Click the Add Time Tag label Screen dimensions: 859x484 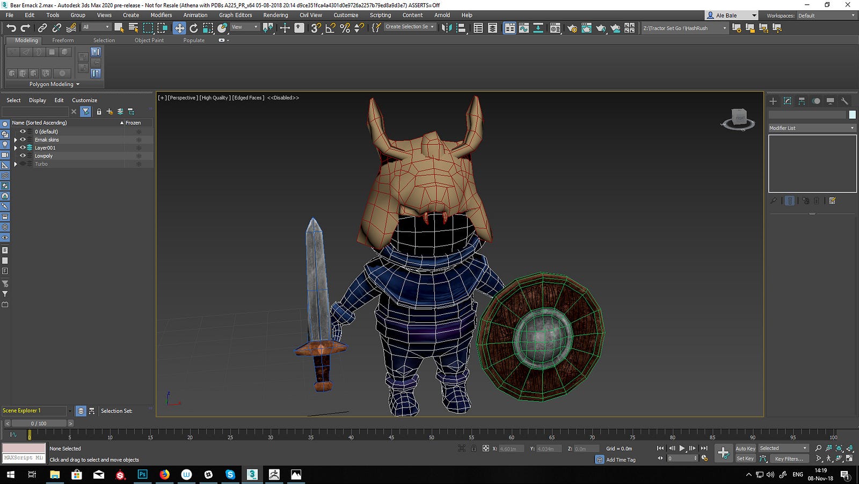pos(621,460)
